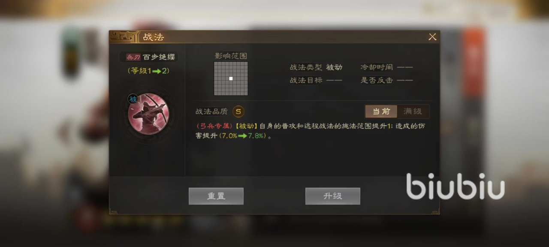Click the 冷却时间 field
The image size is (549, 247).
pyautogui.click(x=386, y=67)
